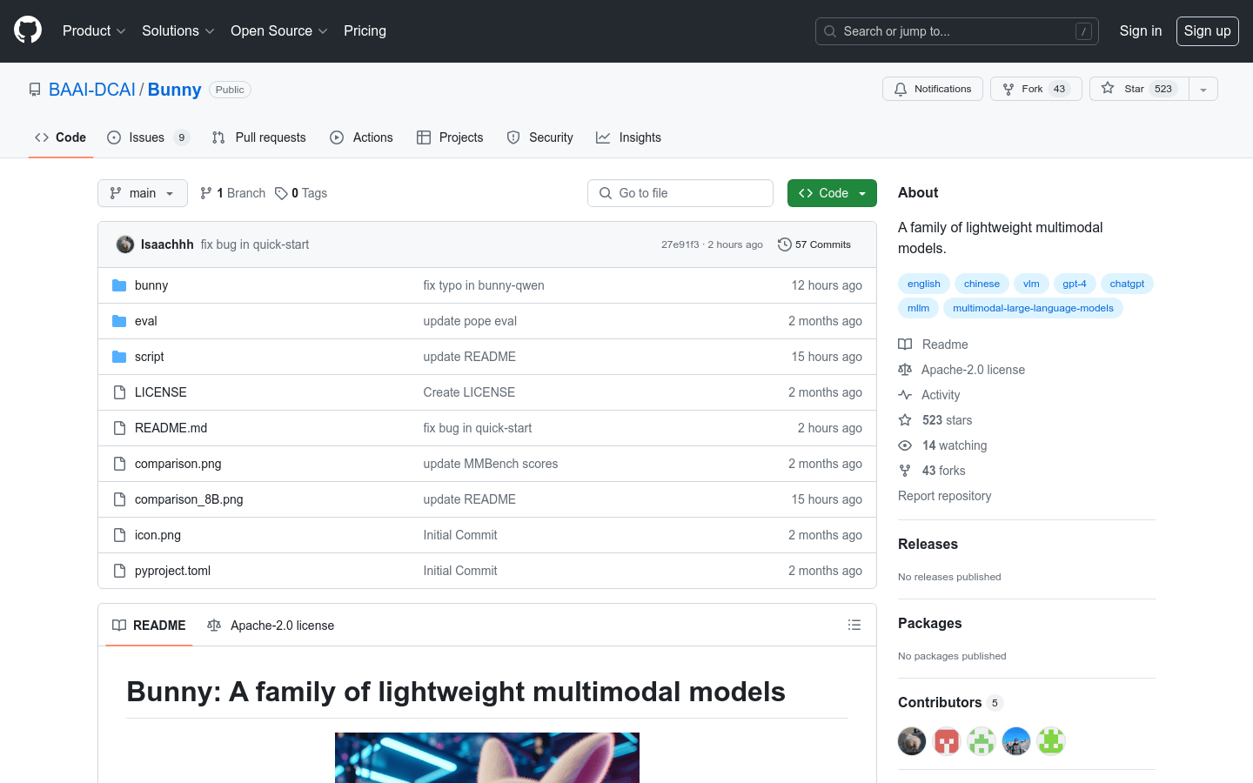The width and height of the screenshot is (1253, 783).
Task: Open pyproject.toml file
Action: coord(172,571)
